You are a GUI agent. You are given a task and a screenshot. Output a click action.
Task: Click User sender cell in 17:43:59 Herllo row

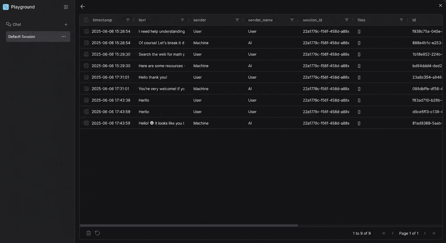click(x=197, y=112)
